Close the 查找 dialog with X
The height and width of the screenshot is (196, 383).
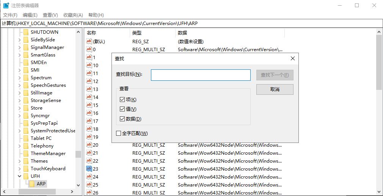[293, 59]
